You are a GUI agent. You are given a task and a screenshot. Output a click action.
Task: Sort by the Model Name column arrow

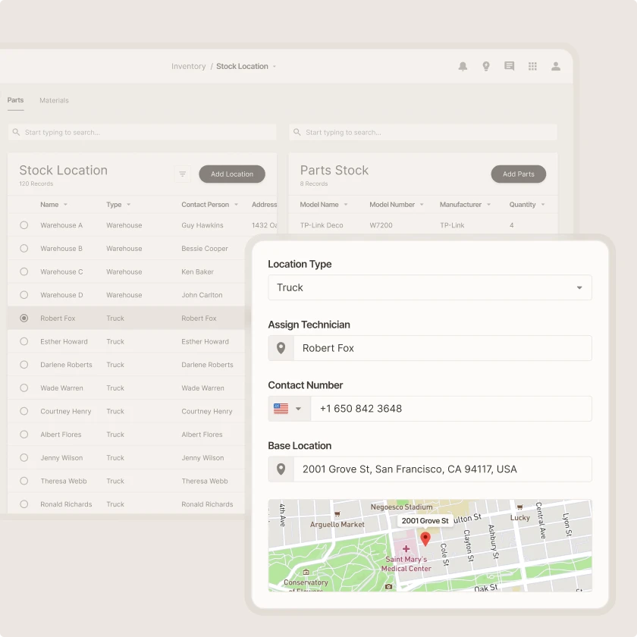[x=346, y=204]
